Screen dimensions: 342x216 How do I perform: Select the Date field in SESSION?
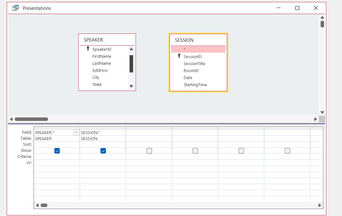pyautogui.click(x=188, y=78)
